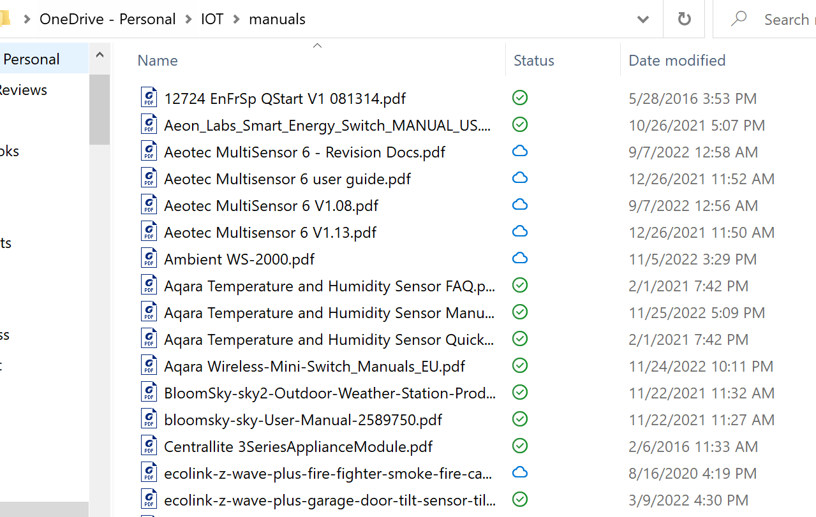
Task: Select Aeon_Labs_Smart_Energy_Switch_MANUAL_US file
Action: click(327, 126)
